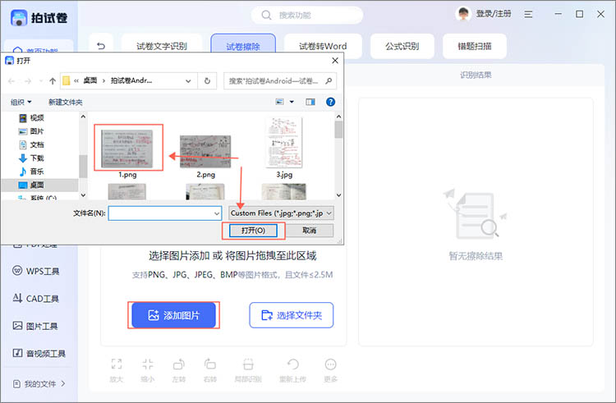Image resolution: width=616 pixels, height=403 pixels.
Task: Click the 选择文件夹 button
Action: coord(291,315)
